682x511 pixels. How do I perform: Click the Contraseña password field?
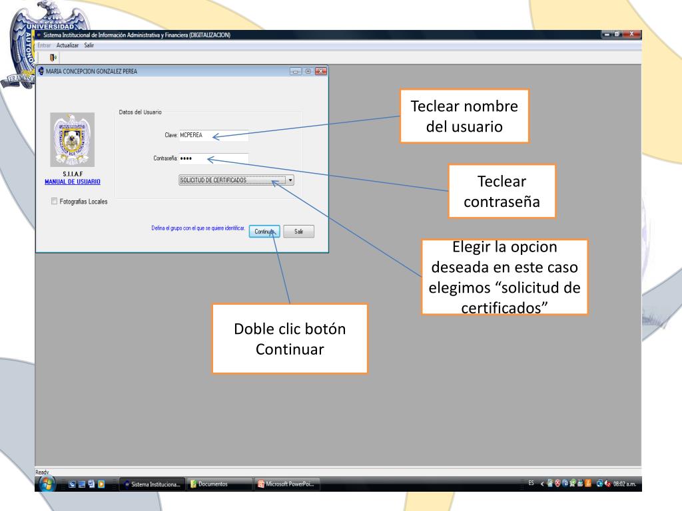click(x=213, y=158)
